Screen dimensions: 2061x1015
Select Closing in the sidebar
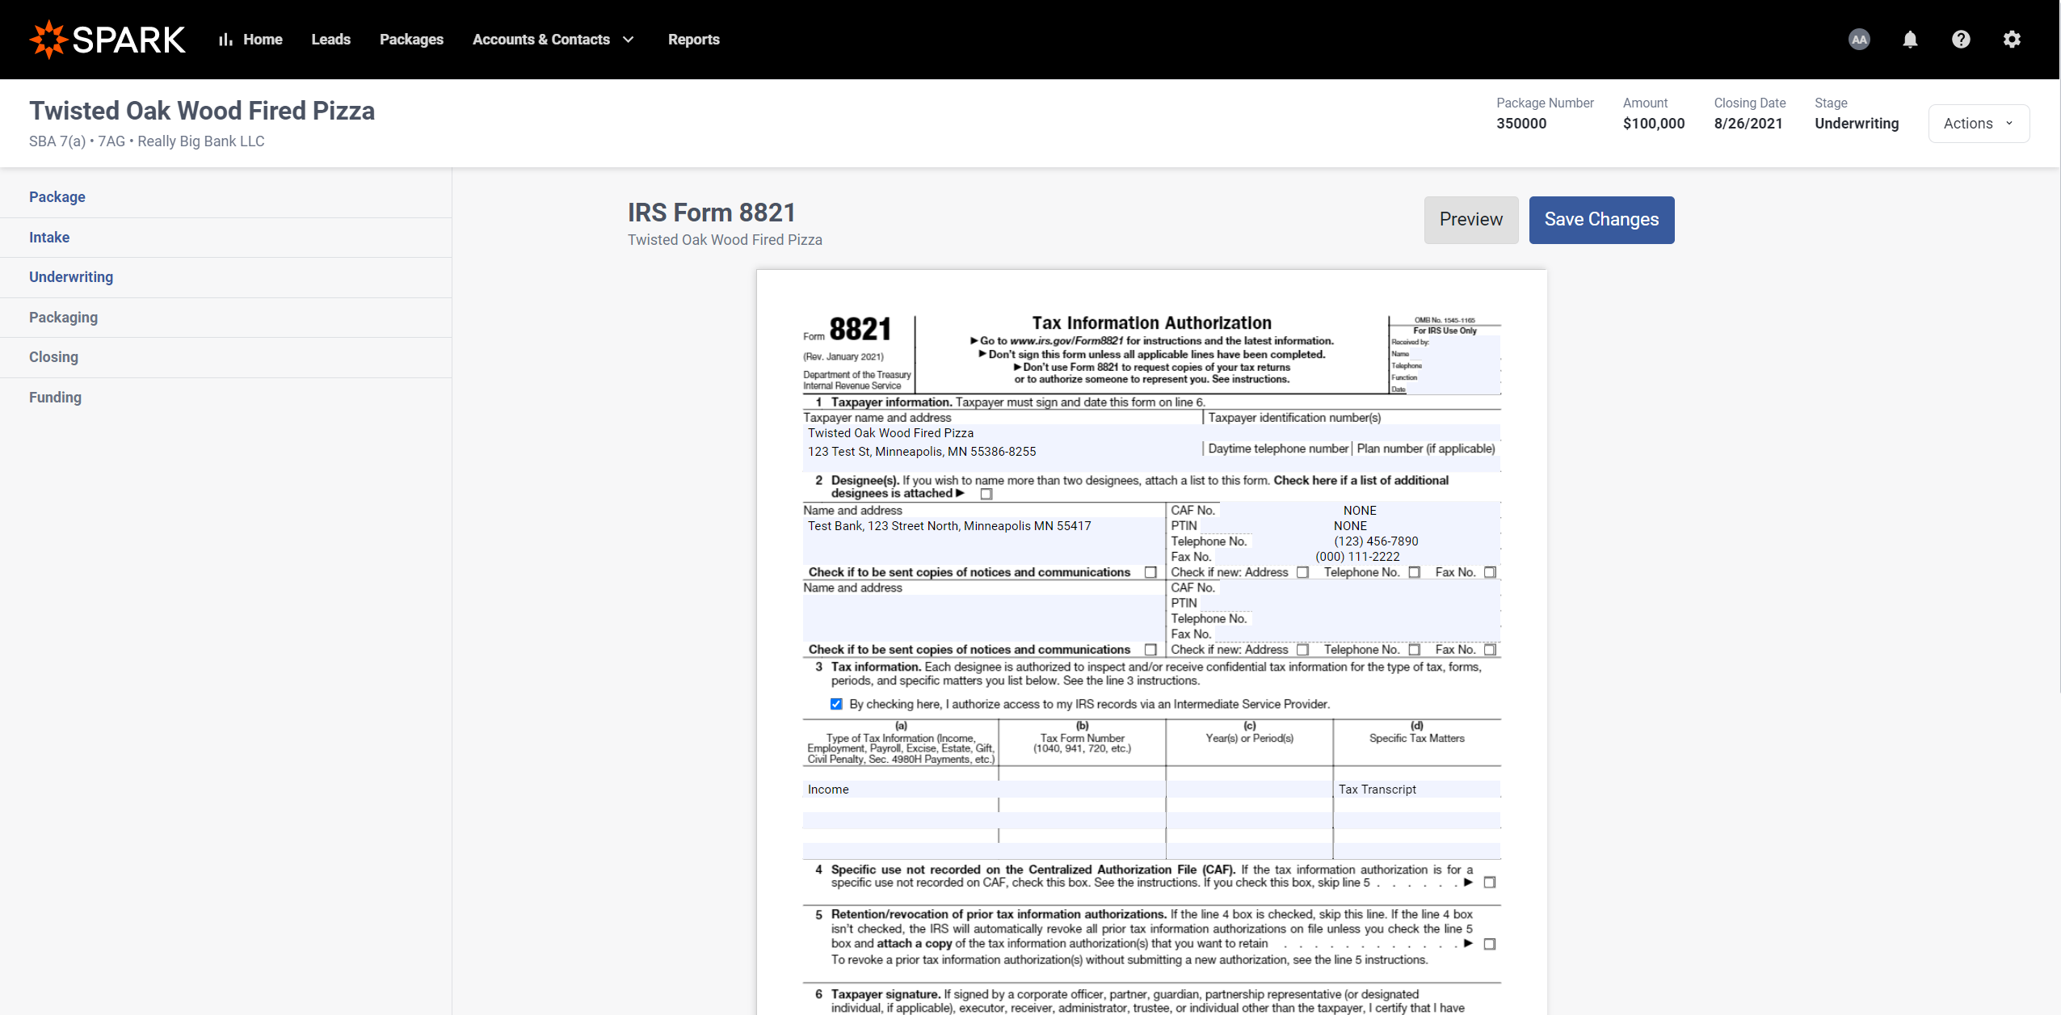click(53, 357)
